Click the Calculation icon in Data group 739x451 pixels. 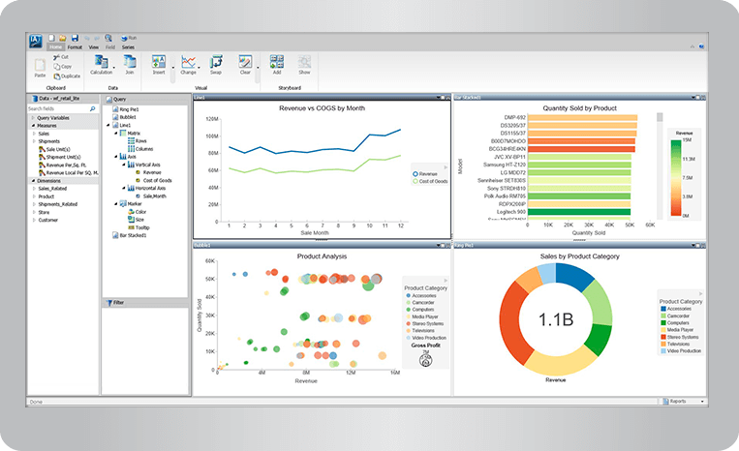(x=102, y=62)
